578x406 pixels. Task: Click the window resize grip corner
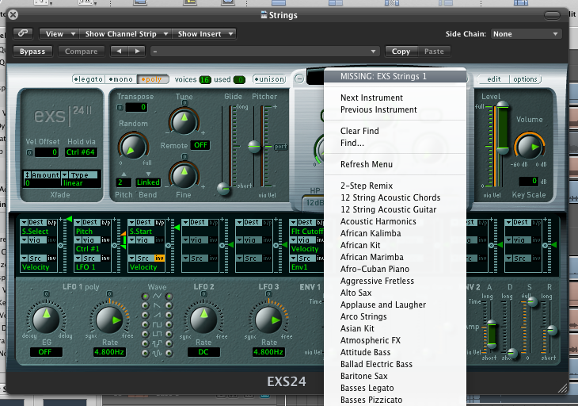(x=562, y=388)
